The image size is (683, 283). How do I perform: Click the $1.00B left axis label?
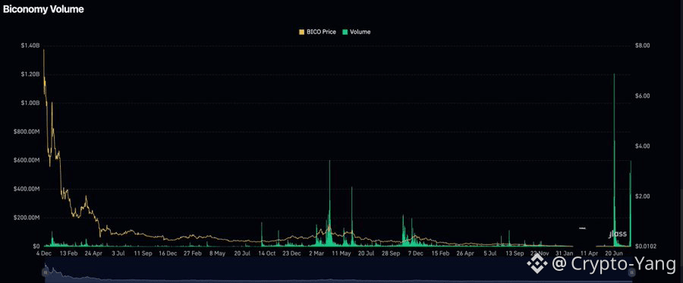30,103
